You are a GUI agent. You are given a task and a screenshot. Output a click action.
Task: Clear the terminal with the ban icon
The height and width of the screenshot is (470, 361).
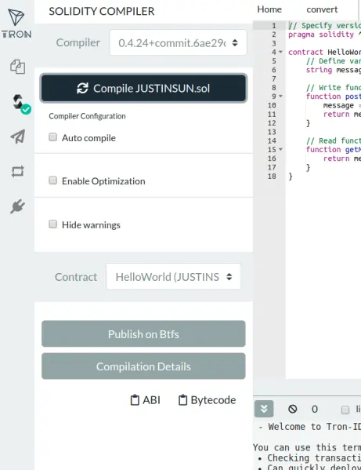(293, 409)
